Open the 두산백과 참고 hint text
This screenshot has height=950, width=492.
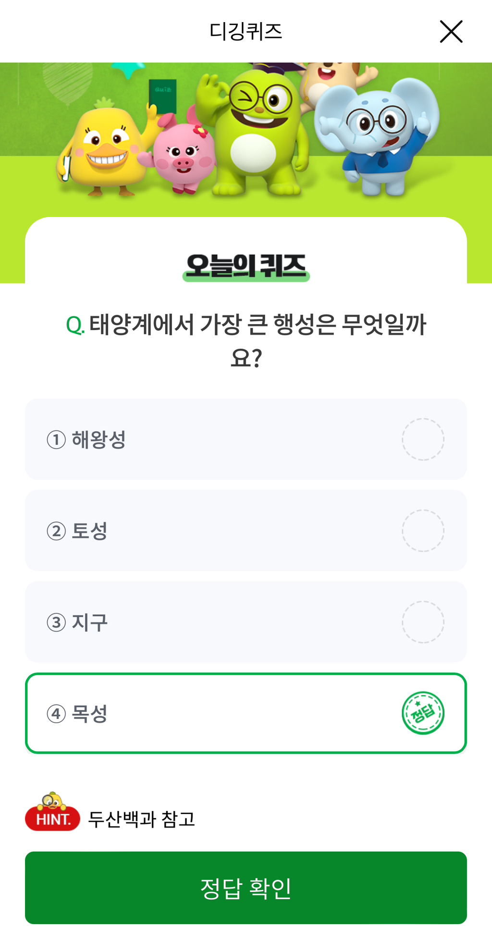coord(141,819)
